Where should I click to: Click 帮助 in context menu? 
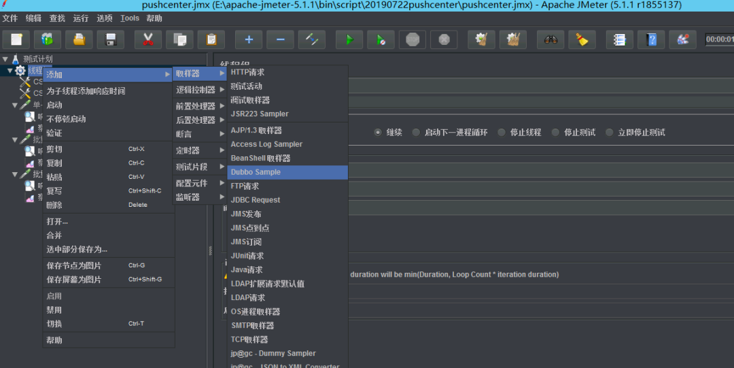pyautogui.click(x=109, y=340)
